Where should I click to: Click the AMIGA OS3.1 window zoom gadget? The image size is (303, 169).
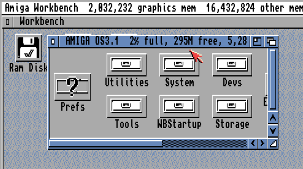pyautogui.click(x=257, y=42)
